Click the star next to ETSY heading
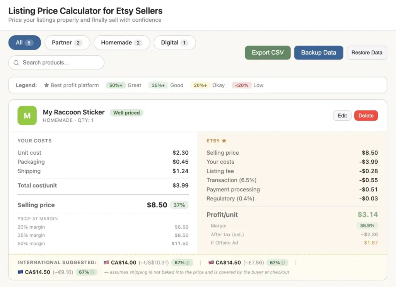The width and height of the screenshot is (396, 287). click(x=224, y=140)
